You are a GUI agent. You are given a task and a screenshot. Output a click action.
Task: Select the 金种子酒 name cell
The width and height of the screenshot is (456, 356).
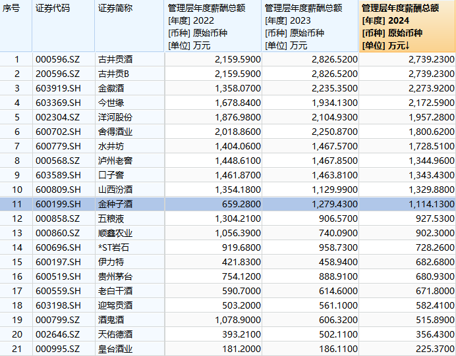115,205
